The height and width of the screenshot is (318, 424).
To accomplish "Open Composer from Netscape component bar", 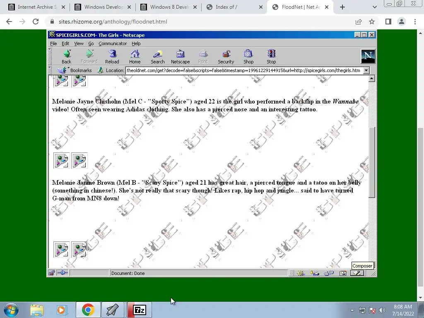I will click(357, 273).
